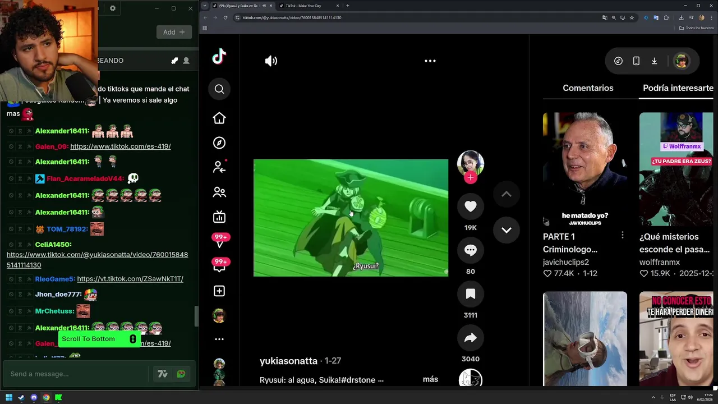This screenshot has height=404, width=718.
Task: Open the LIVE icon in the sidebar
Action: tap(219, 217)
